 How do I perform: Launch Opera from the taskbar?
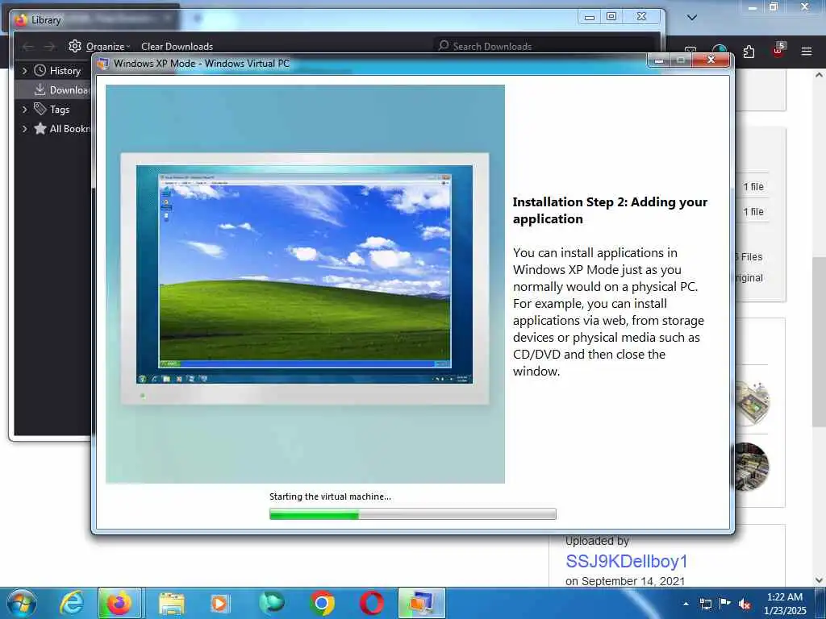click(x=371, y=603)
